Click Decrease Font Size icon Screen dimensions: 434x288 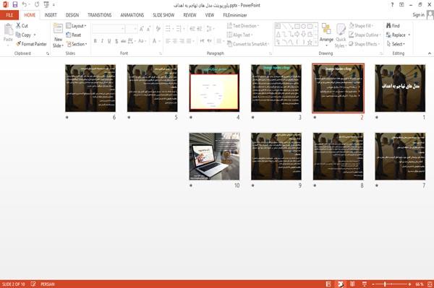(149, 29)
